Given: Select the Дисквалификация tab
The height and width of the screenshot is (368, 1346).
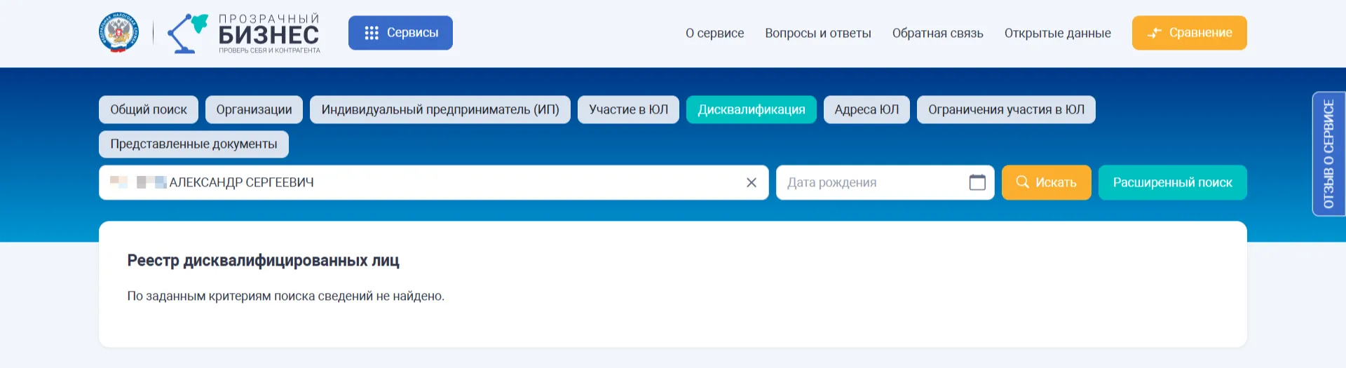Looking at the screenshot, I should 752,109.
